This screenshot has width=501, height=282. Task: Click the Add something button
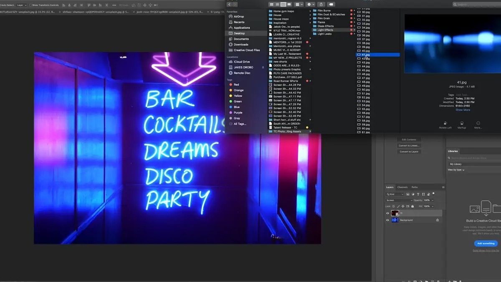point(486,243)
